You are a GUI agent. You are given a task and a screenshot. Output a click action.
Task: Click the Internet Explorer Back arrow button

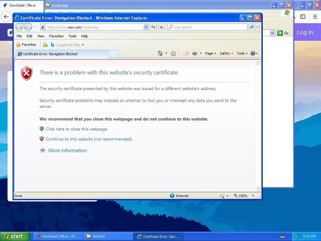pyautogui.click(x=19, y=27)
